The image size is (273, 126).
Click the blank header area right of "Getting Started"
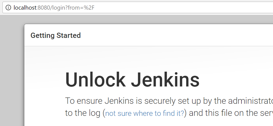(174, 35)
